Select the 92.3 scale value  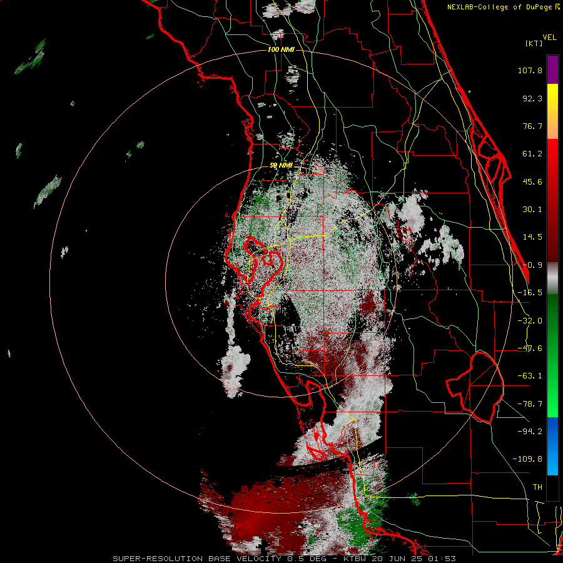coord(532,98)
